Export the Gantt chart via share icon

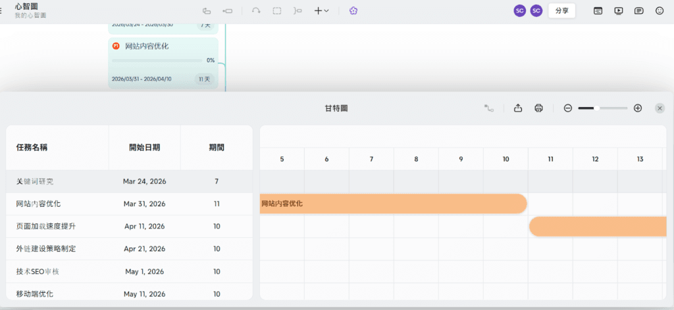click(518, 108)
